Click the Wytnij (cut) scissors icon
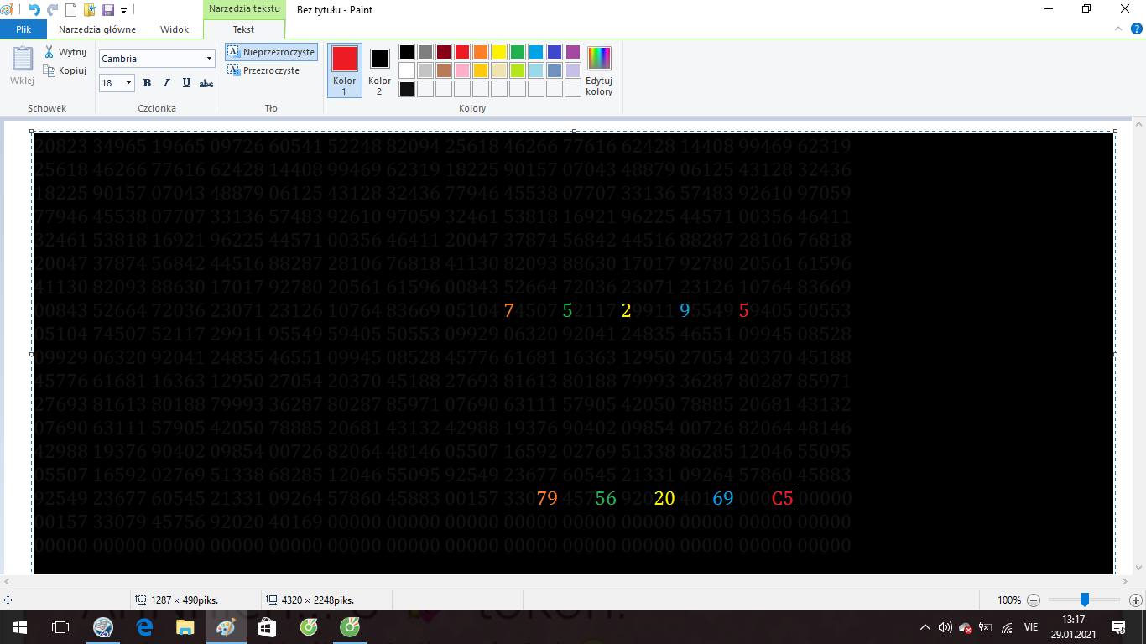This screenshot has width=1146, height=644. pos(49,52)
